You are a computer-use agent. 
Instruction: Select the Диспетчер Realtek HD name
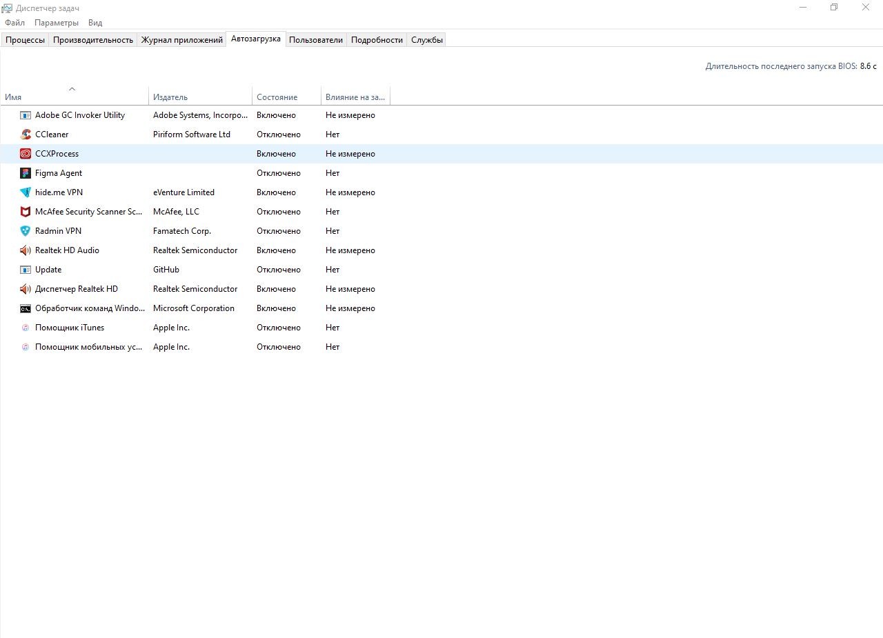pyautogui.click(x=77, y=289)
